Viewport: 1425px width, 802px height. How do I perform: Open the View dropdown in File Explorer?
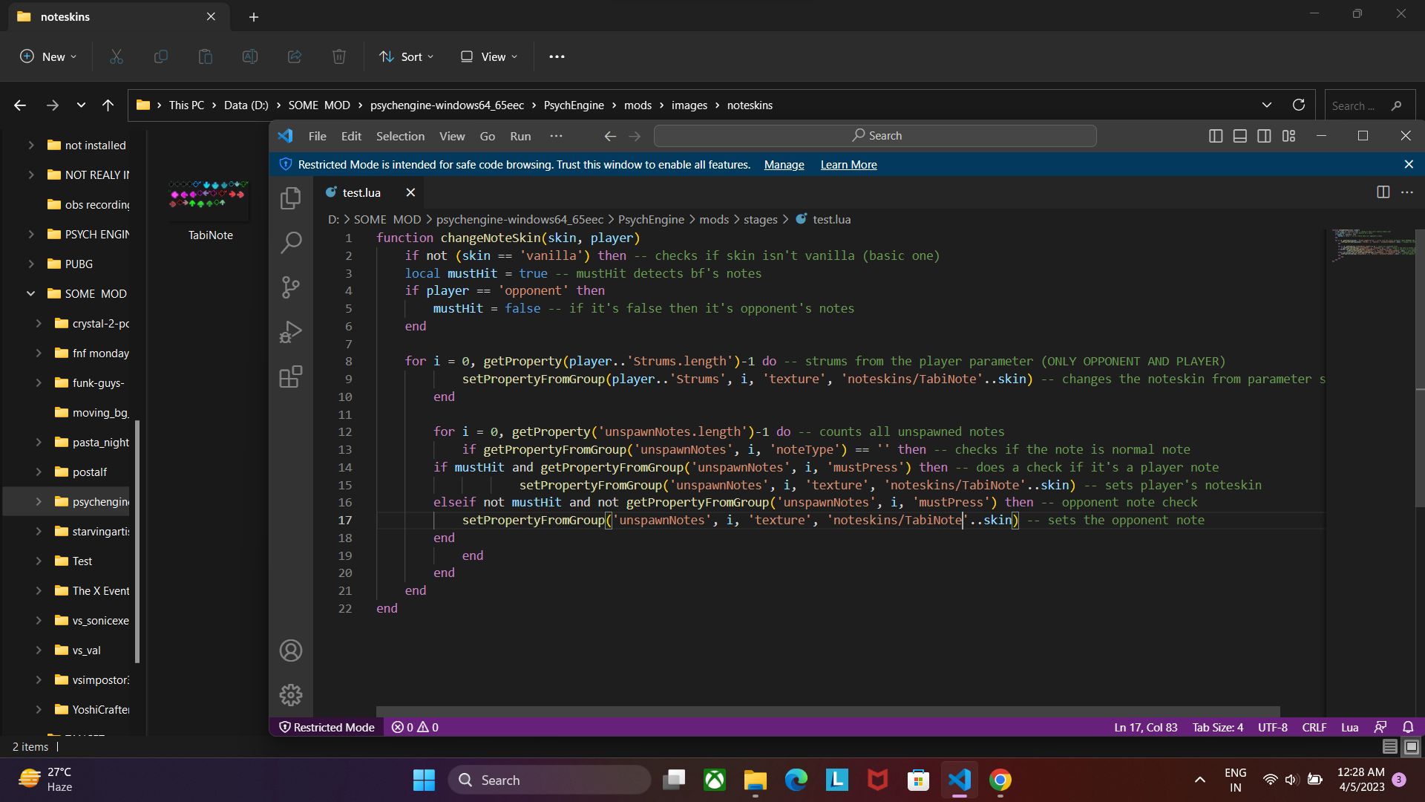pos(489,56)
